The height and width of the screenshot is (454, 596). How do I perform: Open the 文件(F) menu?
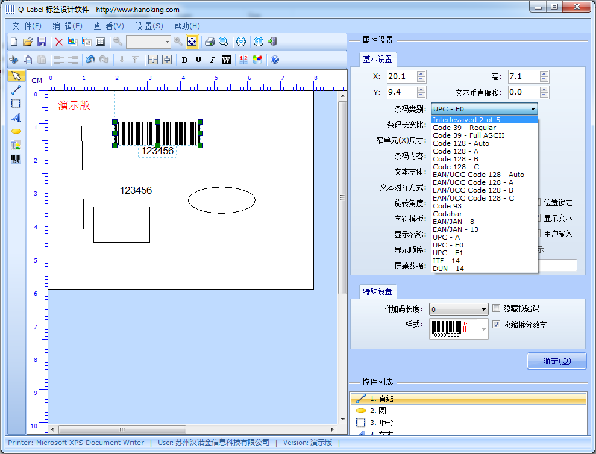click(27, 26)
